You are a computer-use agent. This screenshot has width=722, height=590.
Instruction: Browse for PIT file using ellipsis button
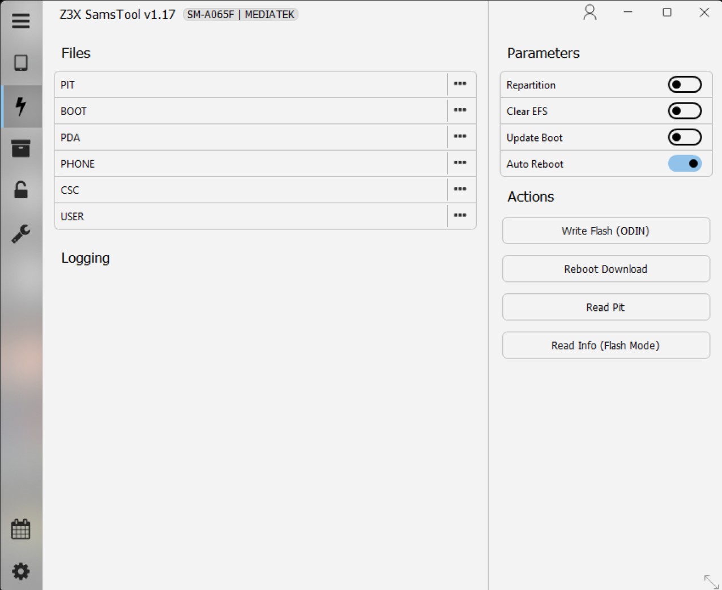pyautogui.click(x=460, y=84)
